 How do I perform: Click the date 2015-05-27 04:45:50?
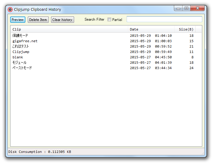pos(151,57)
